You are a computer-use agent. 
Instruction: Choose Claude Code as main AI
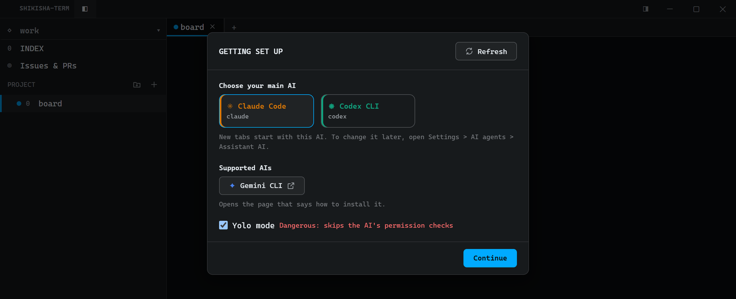click(x=266, y=111)
